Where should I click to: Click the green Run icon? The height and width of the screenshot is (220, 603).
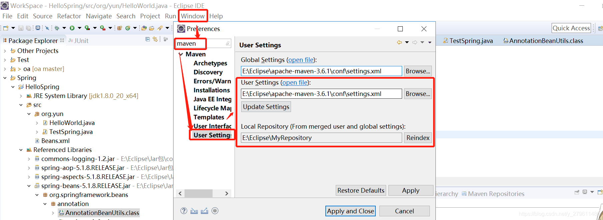[72, 28]
